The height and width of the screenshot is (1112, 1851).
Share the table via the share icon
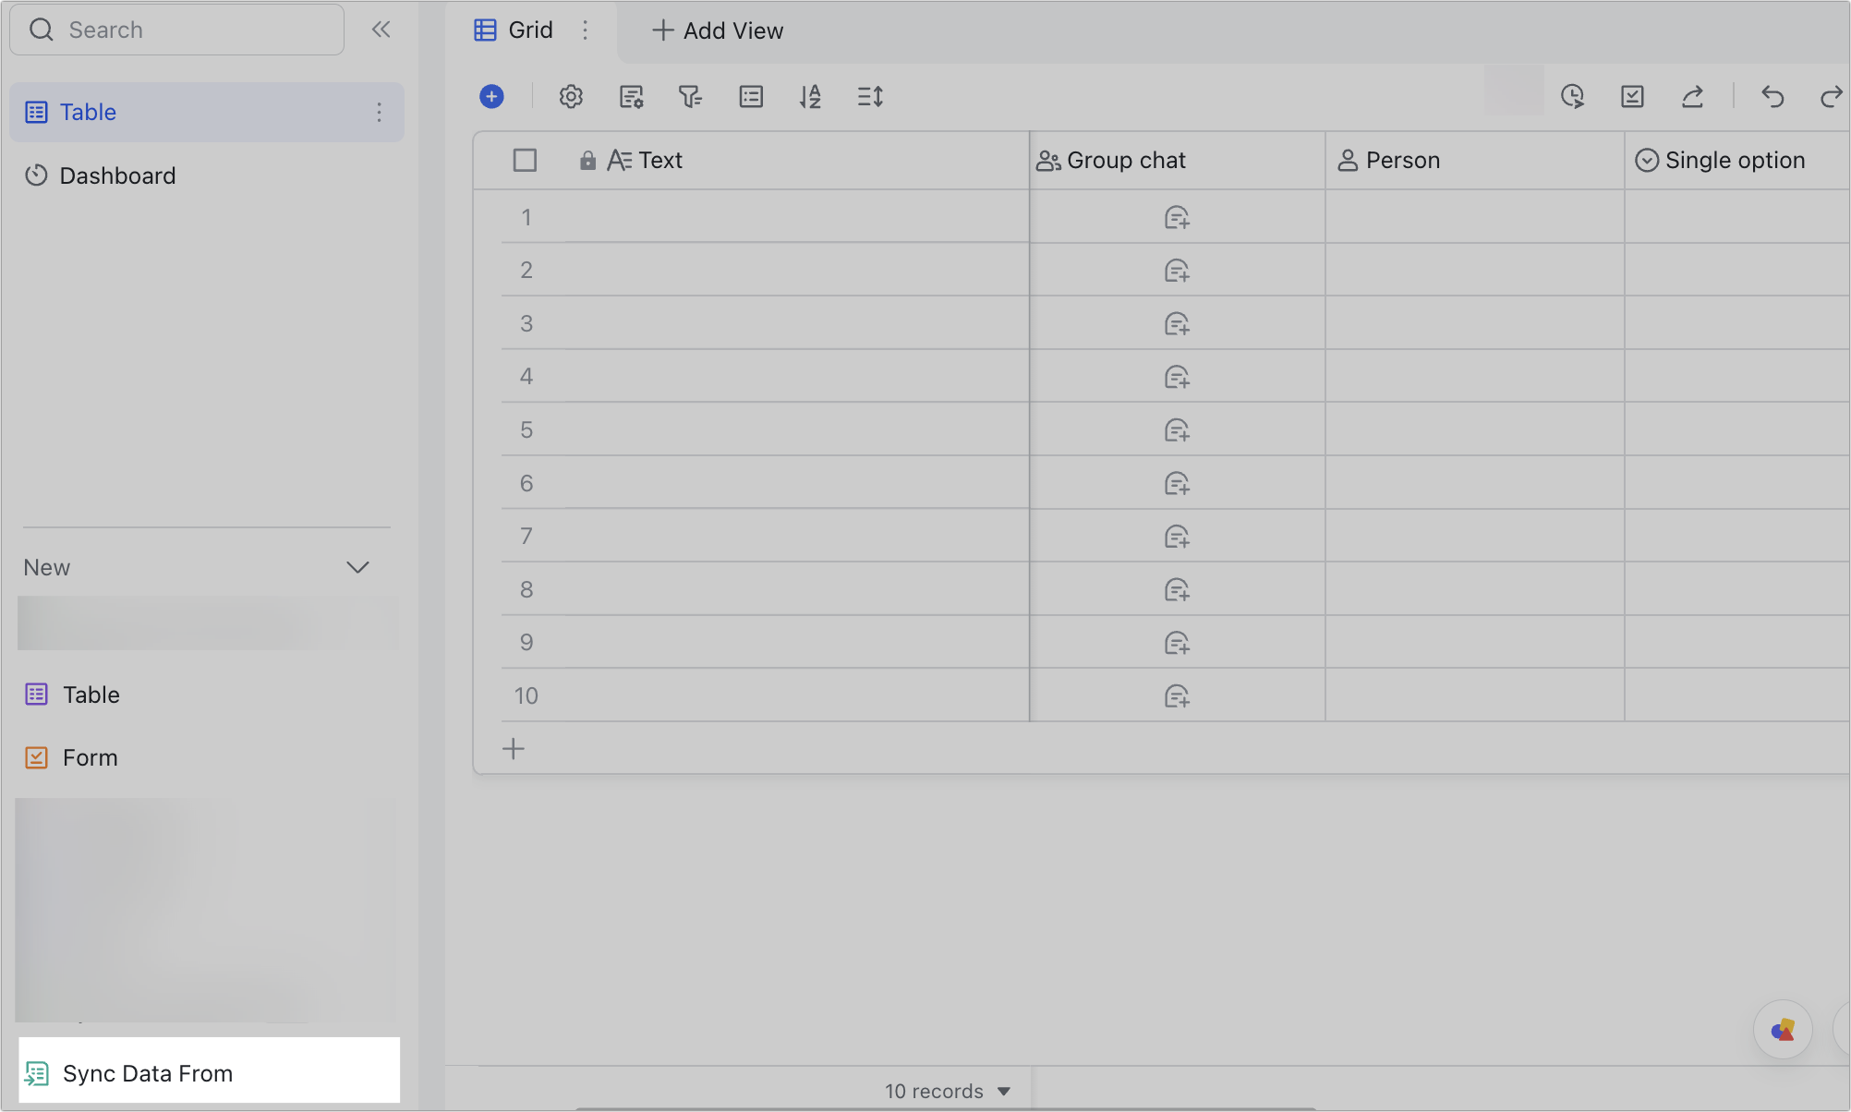point(1693,96)
